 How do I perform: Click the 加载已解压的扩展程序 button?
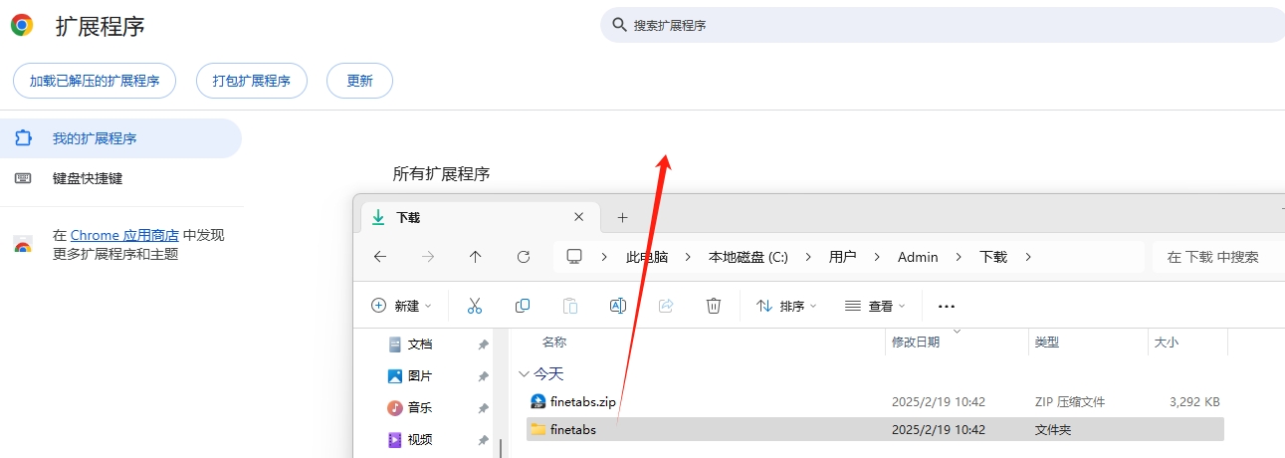95,81
